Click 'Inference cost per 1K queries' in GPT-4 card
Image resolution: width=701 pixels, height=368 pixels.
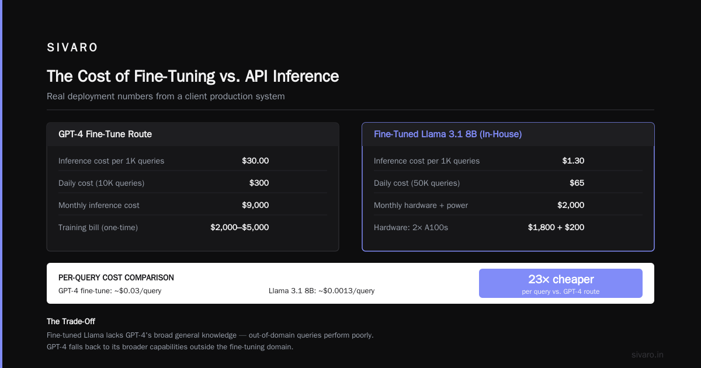[111, 161]
